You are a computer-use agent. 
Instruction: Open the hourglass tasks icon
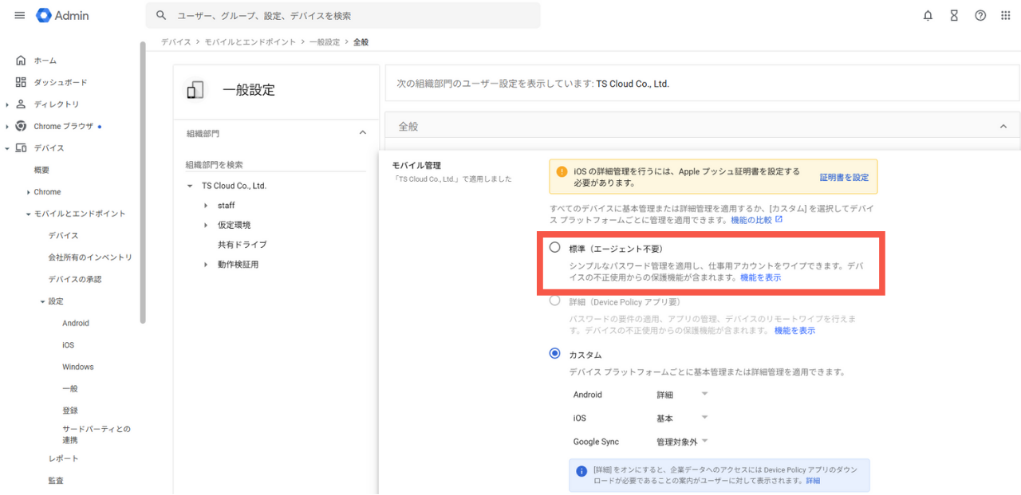[954, 16]
